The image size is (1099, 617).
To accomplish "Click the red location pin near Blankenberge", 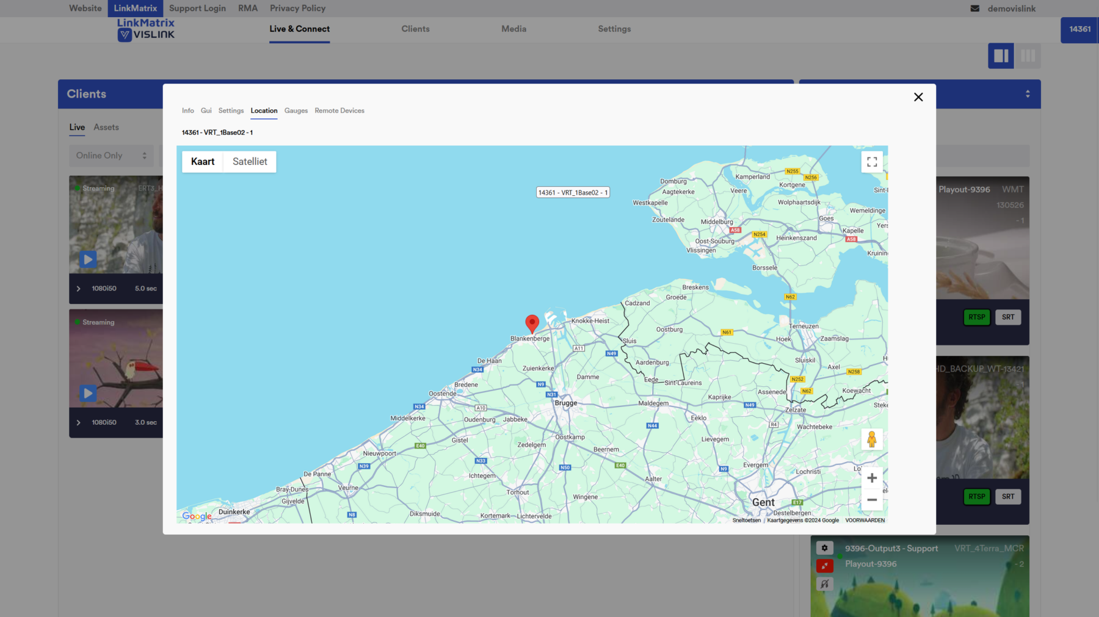I will click(532, 322).
